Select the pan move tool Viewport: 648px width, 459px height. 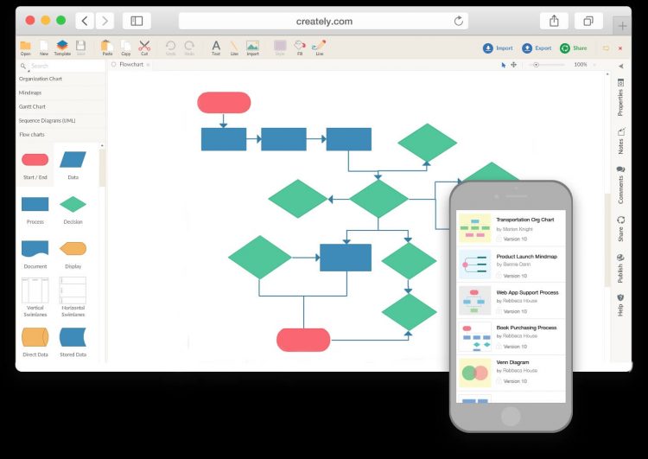[514, 65]
